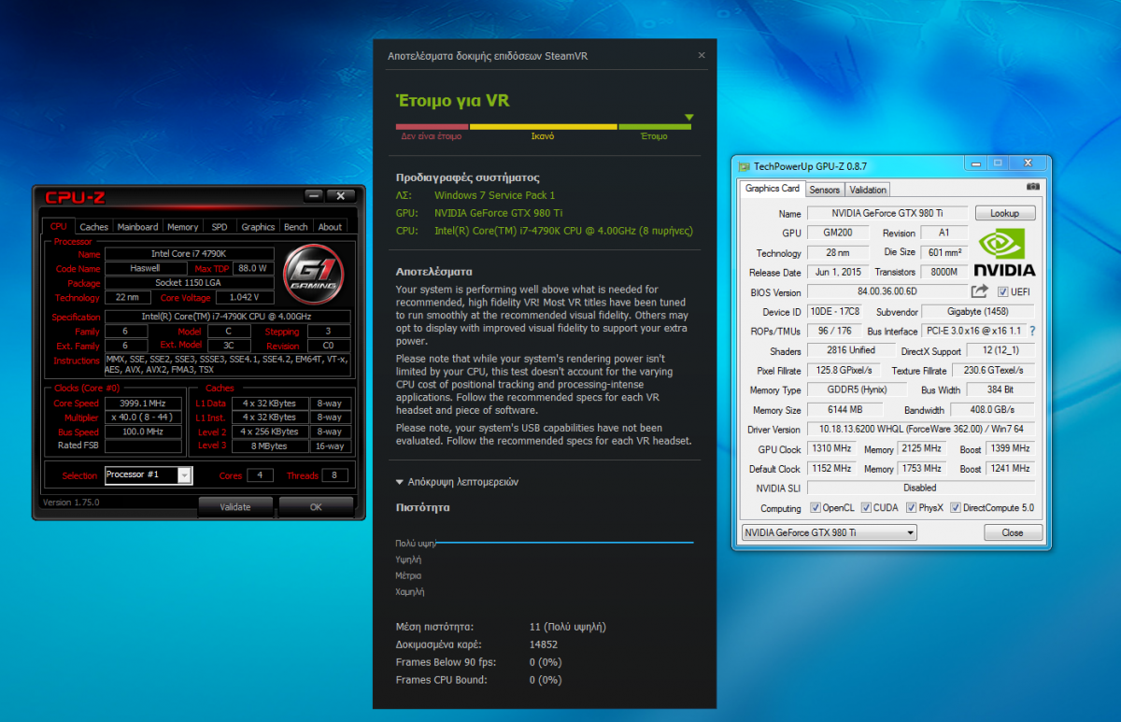Switch to CPU-Z Mainboard tab
This screenshot has height=722, width=1121.
(x=137, y=227)
